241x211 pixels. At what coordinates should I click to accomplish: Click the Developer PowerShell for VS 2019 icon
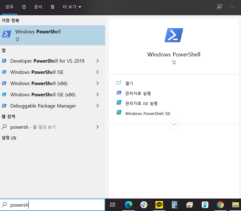point(4,61)
